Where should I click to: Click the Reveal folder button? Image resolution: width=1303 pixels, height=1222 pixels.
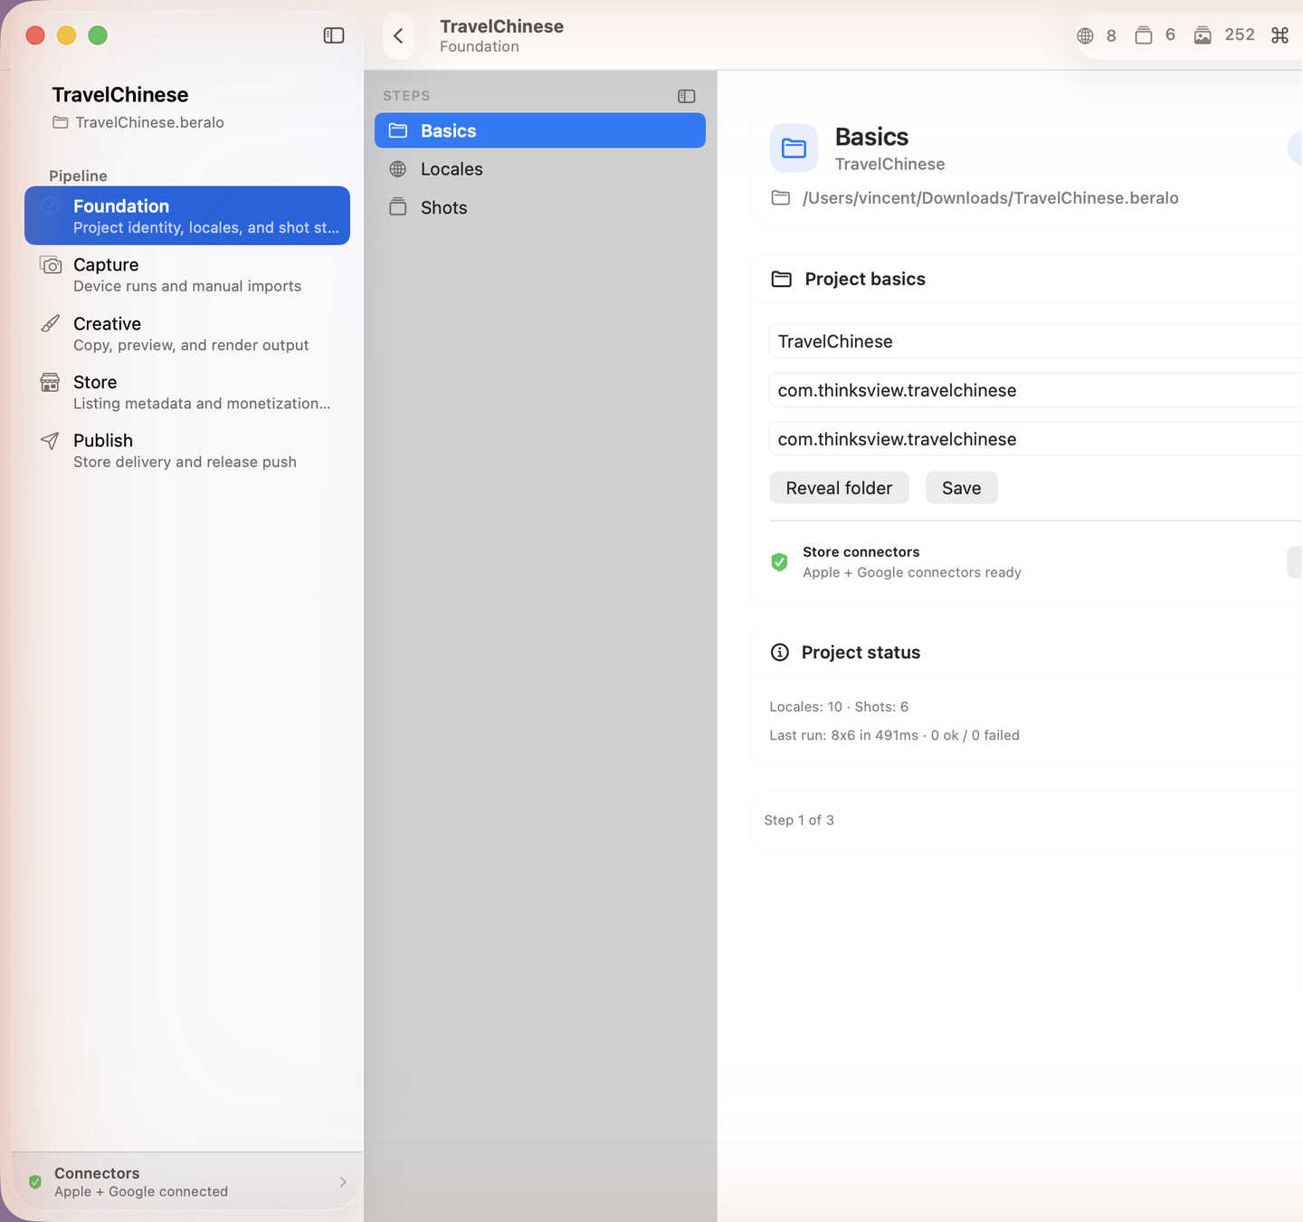pyautogui.click(x=839, y=488)
